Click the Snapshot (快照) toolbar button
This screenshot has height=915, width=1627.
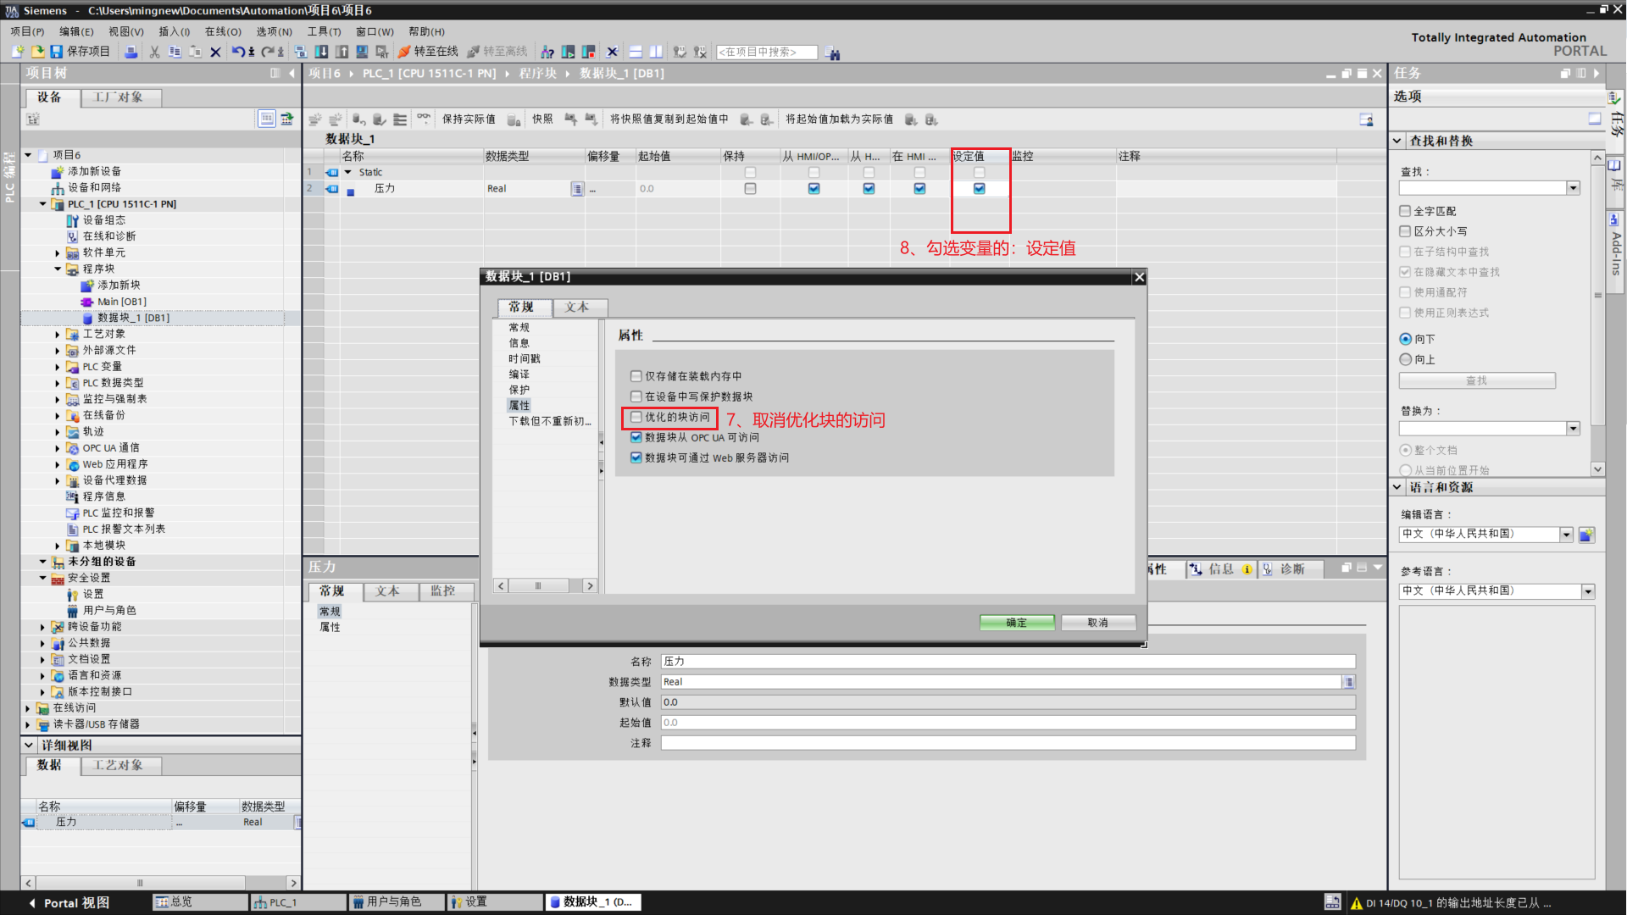542,119
